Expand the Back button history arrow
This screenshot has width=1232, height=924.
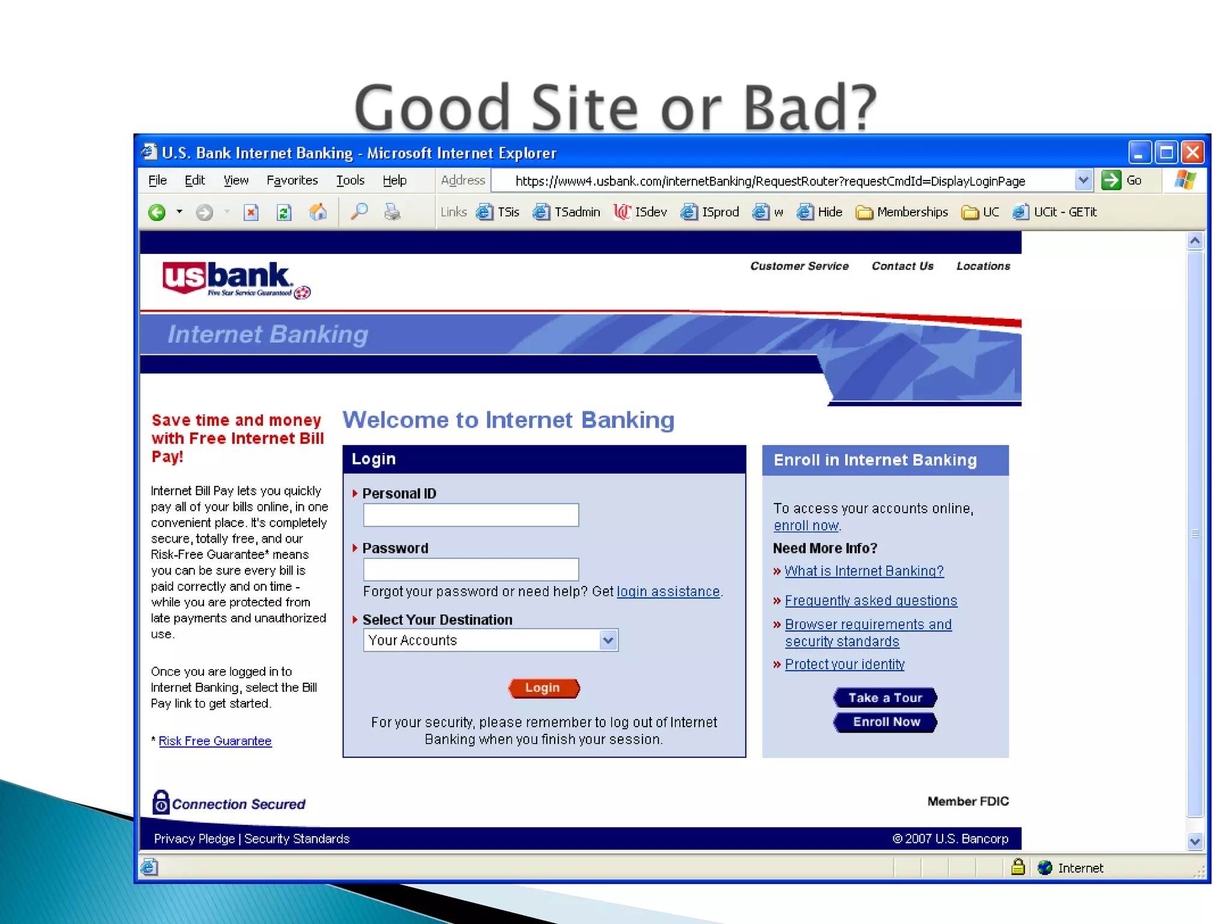point(179,212)
